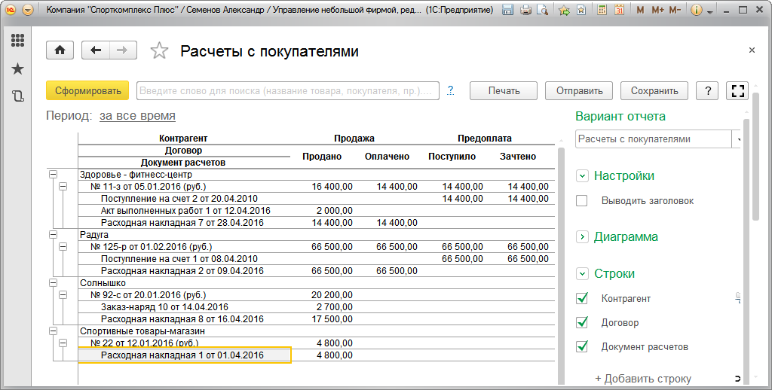Open the calculator icon in title bar
Image resolution: width=772 pixels, height=390 pixels.
point(600,11)
